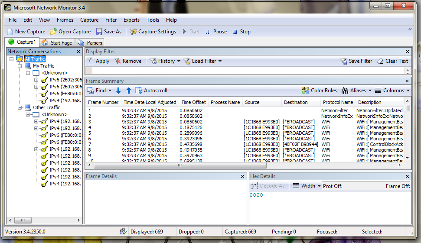Screen dimensions: 421x243
Task: Open the Filter menu
Action: coord(111,20)
